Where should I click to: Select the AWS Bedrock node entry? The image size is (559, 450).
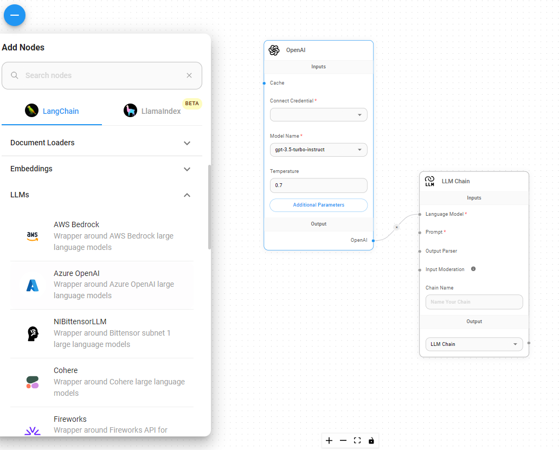point(102,236)
